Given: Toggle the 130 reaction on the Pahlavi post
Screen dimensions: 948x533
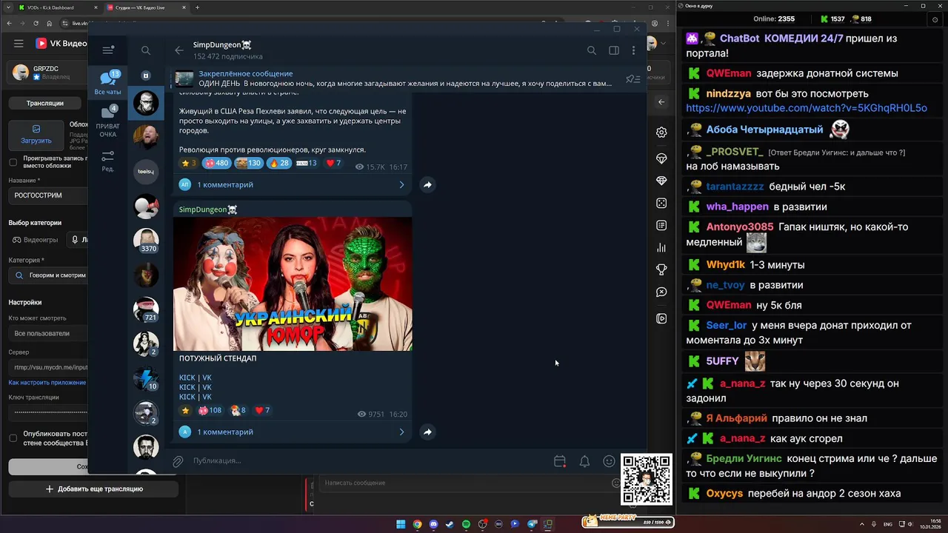Looking at the screenshot, I should pos(249,163).
